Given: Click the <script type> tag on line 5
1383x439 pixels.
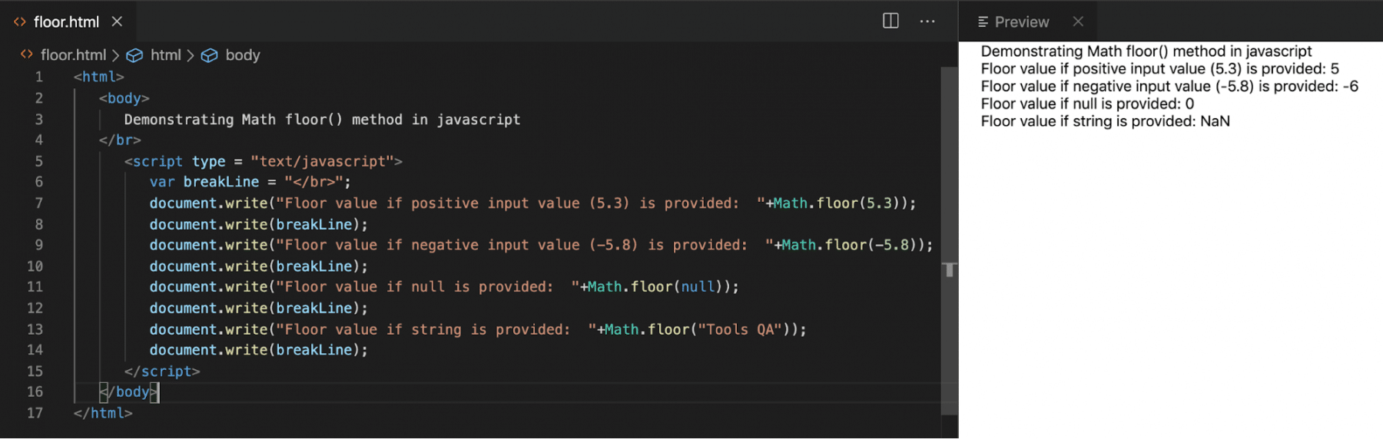Looking at the screenshot, I should 264,161.
